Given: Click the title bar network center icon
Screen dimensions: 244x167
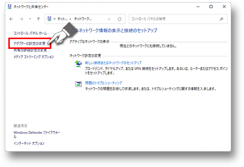Looking at the screenshot, I should [10, 7].
